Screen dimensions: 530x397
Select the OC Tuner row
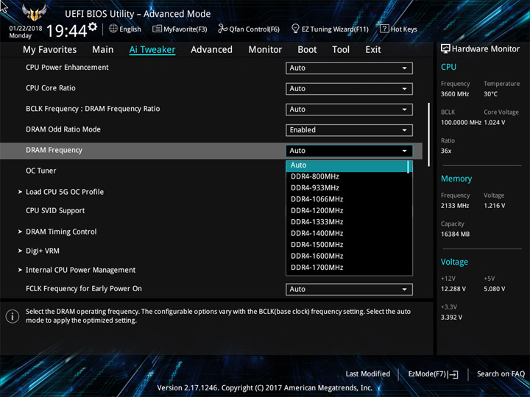tap(41, 171)
